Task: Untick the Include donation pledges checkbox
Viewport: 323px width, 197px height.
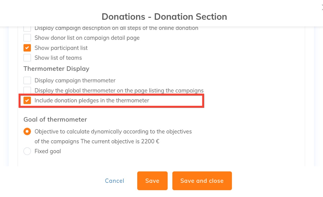Action: [x=27, y=101]
